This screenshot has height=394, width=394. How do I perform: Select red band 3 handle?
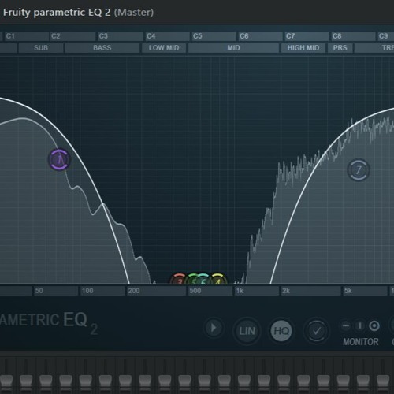point(180,280)
